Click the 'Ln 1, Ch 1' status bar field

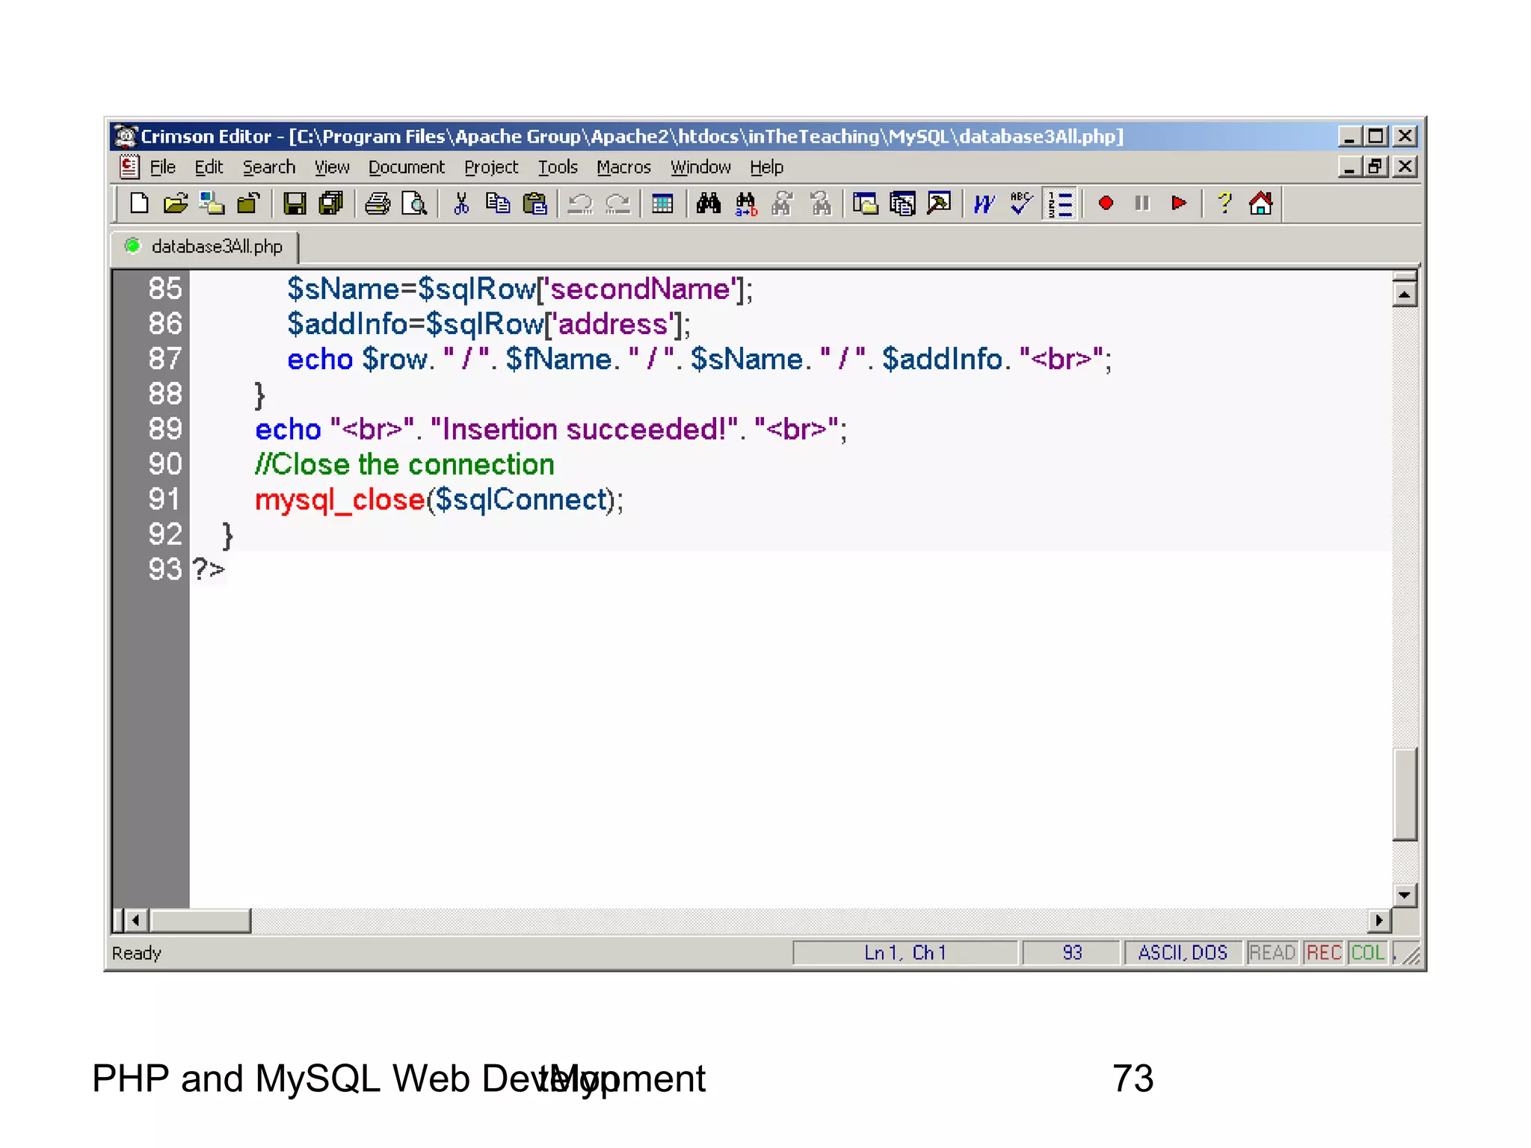click(905, 953)
